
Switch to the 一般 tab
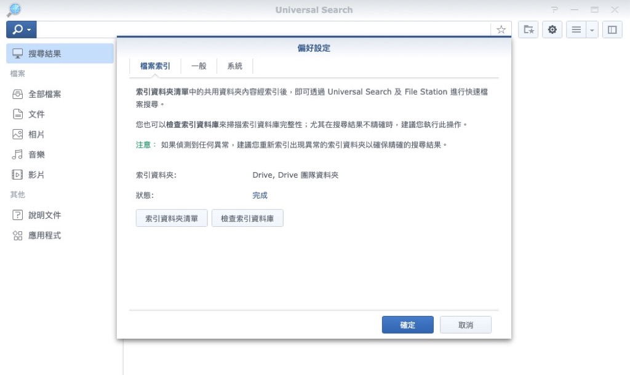[x=199, y=66]
